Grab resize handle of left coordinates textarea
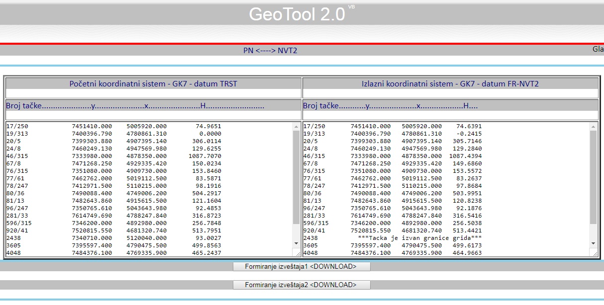Image resolution: width=604 pixels, height=305 pixels. [x=297, y=253]
